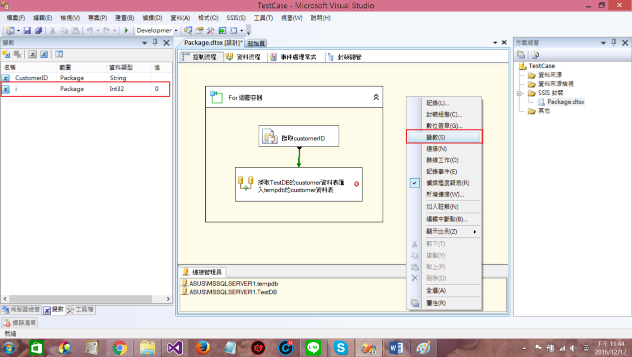The width and height of the screenshot is (632, 357).
Task: Open Firefox from the Windows taskbar
Action: click(x=202, y=347)
